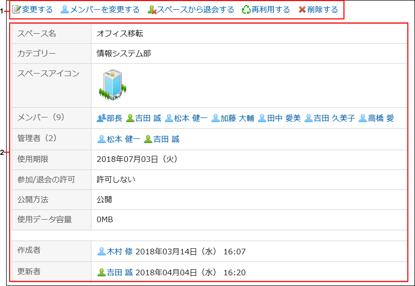This screenshot has width=415, height=286.
Task: Click the green recycle icon for 再利用する
Action: tap(246, 10)
